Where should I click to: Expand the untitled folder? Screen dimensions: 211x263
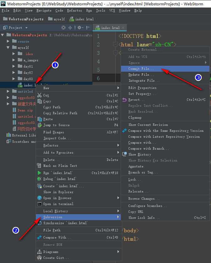click(8, 91)
